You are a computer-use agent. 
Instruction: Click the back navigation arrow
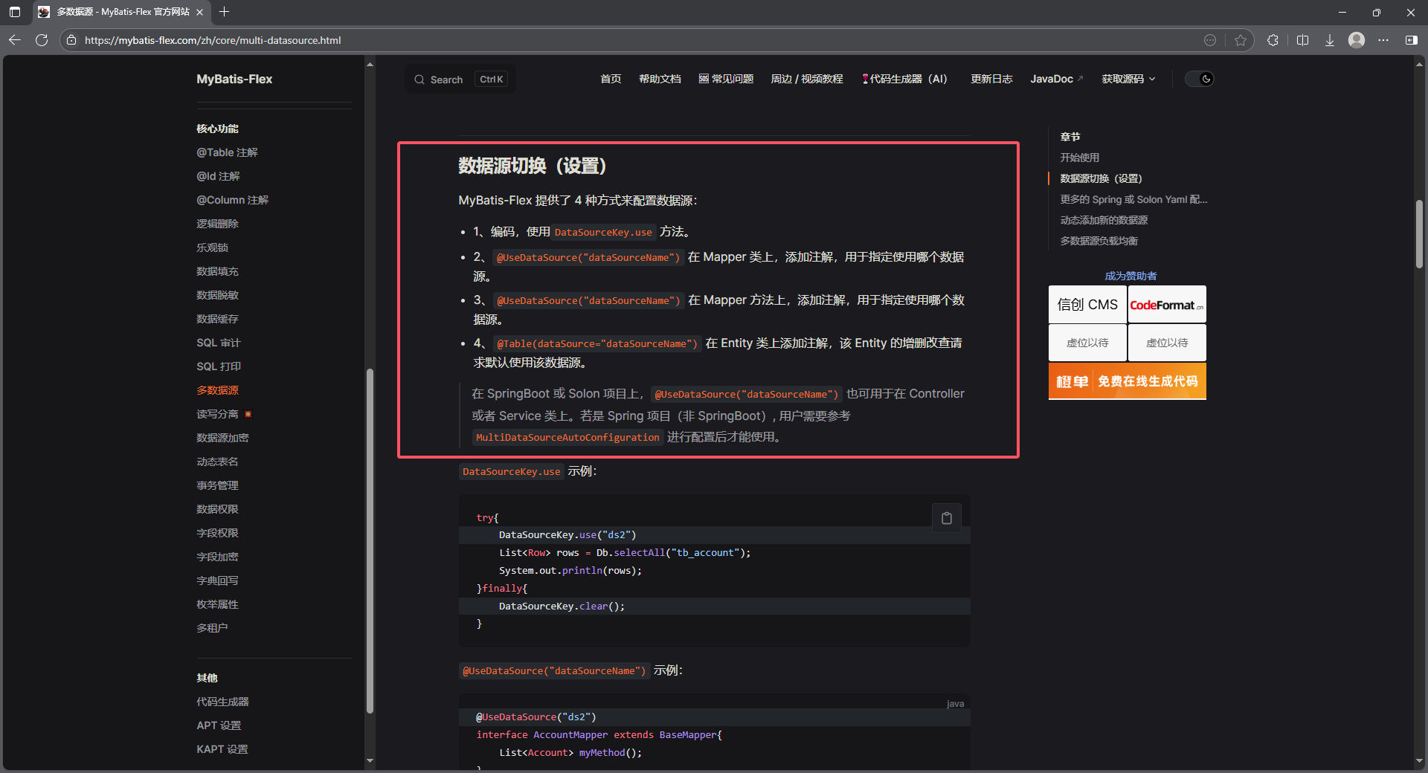[x=15, y=40]
